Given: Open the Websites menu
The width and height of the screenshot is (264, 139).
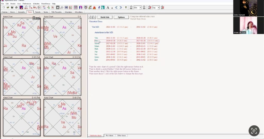Looking at the screenshot, I should pyautogui.click(x=36, y=4).
